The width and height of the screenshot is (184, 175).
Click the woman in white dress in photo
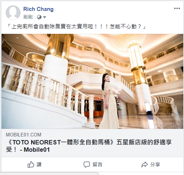[x=109, y=101]
